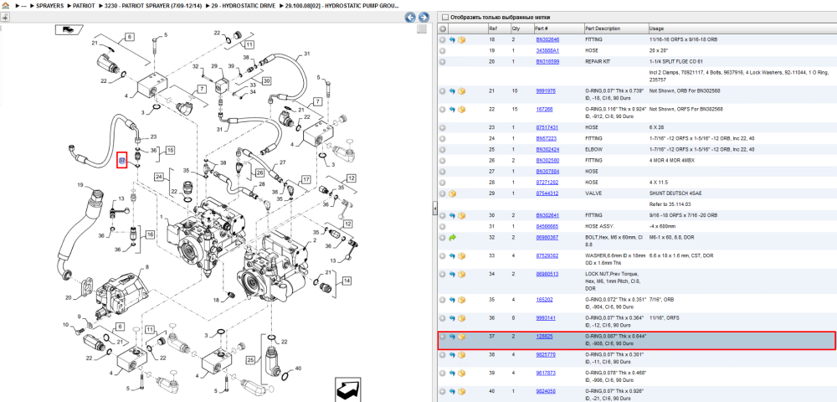Open part number link 9824050
This screenshot has width=837, height=402.
pyautogui.click(x=546, y=391)
